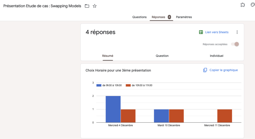Click the green Sheets icon

(x=201, y=32)
